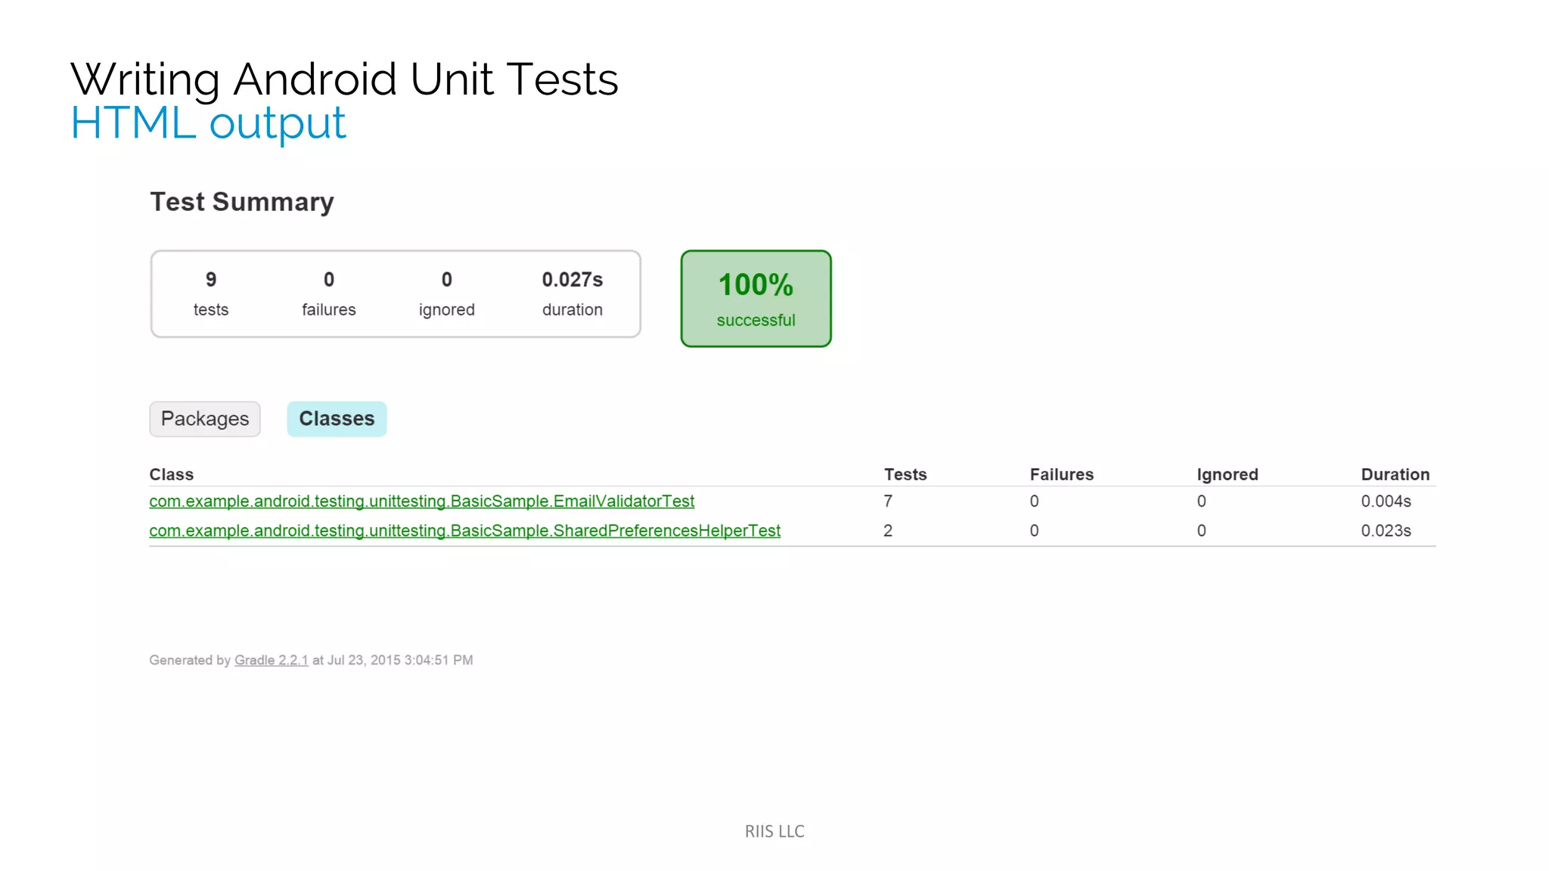Click the 0 ignored counter in summary

point(446,293)
